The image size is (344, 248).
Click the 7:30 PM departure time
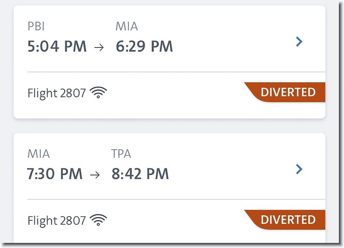(55, 174)
